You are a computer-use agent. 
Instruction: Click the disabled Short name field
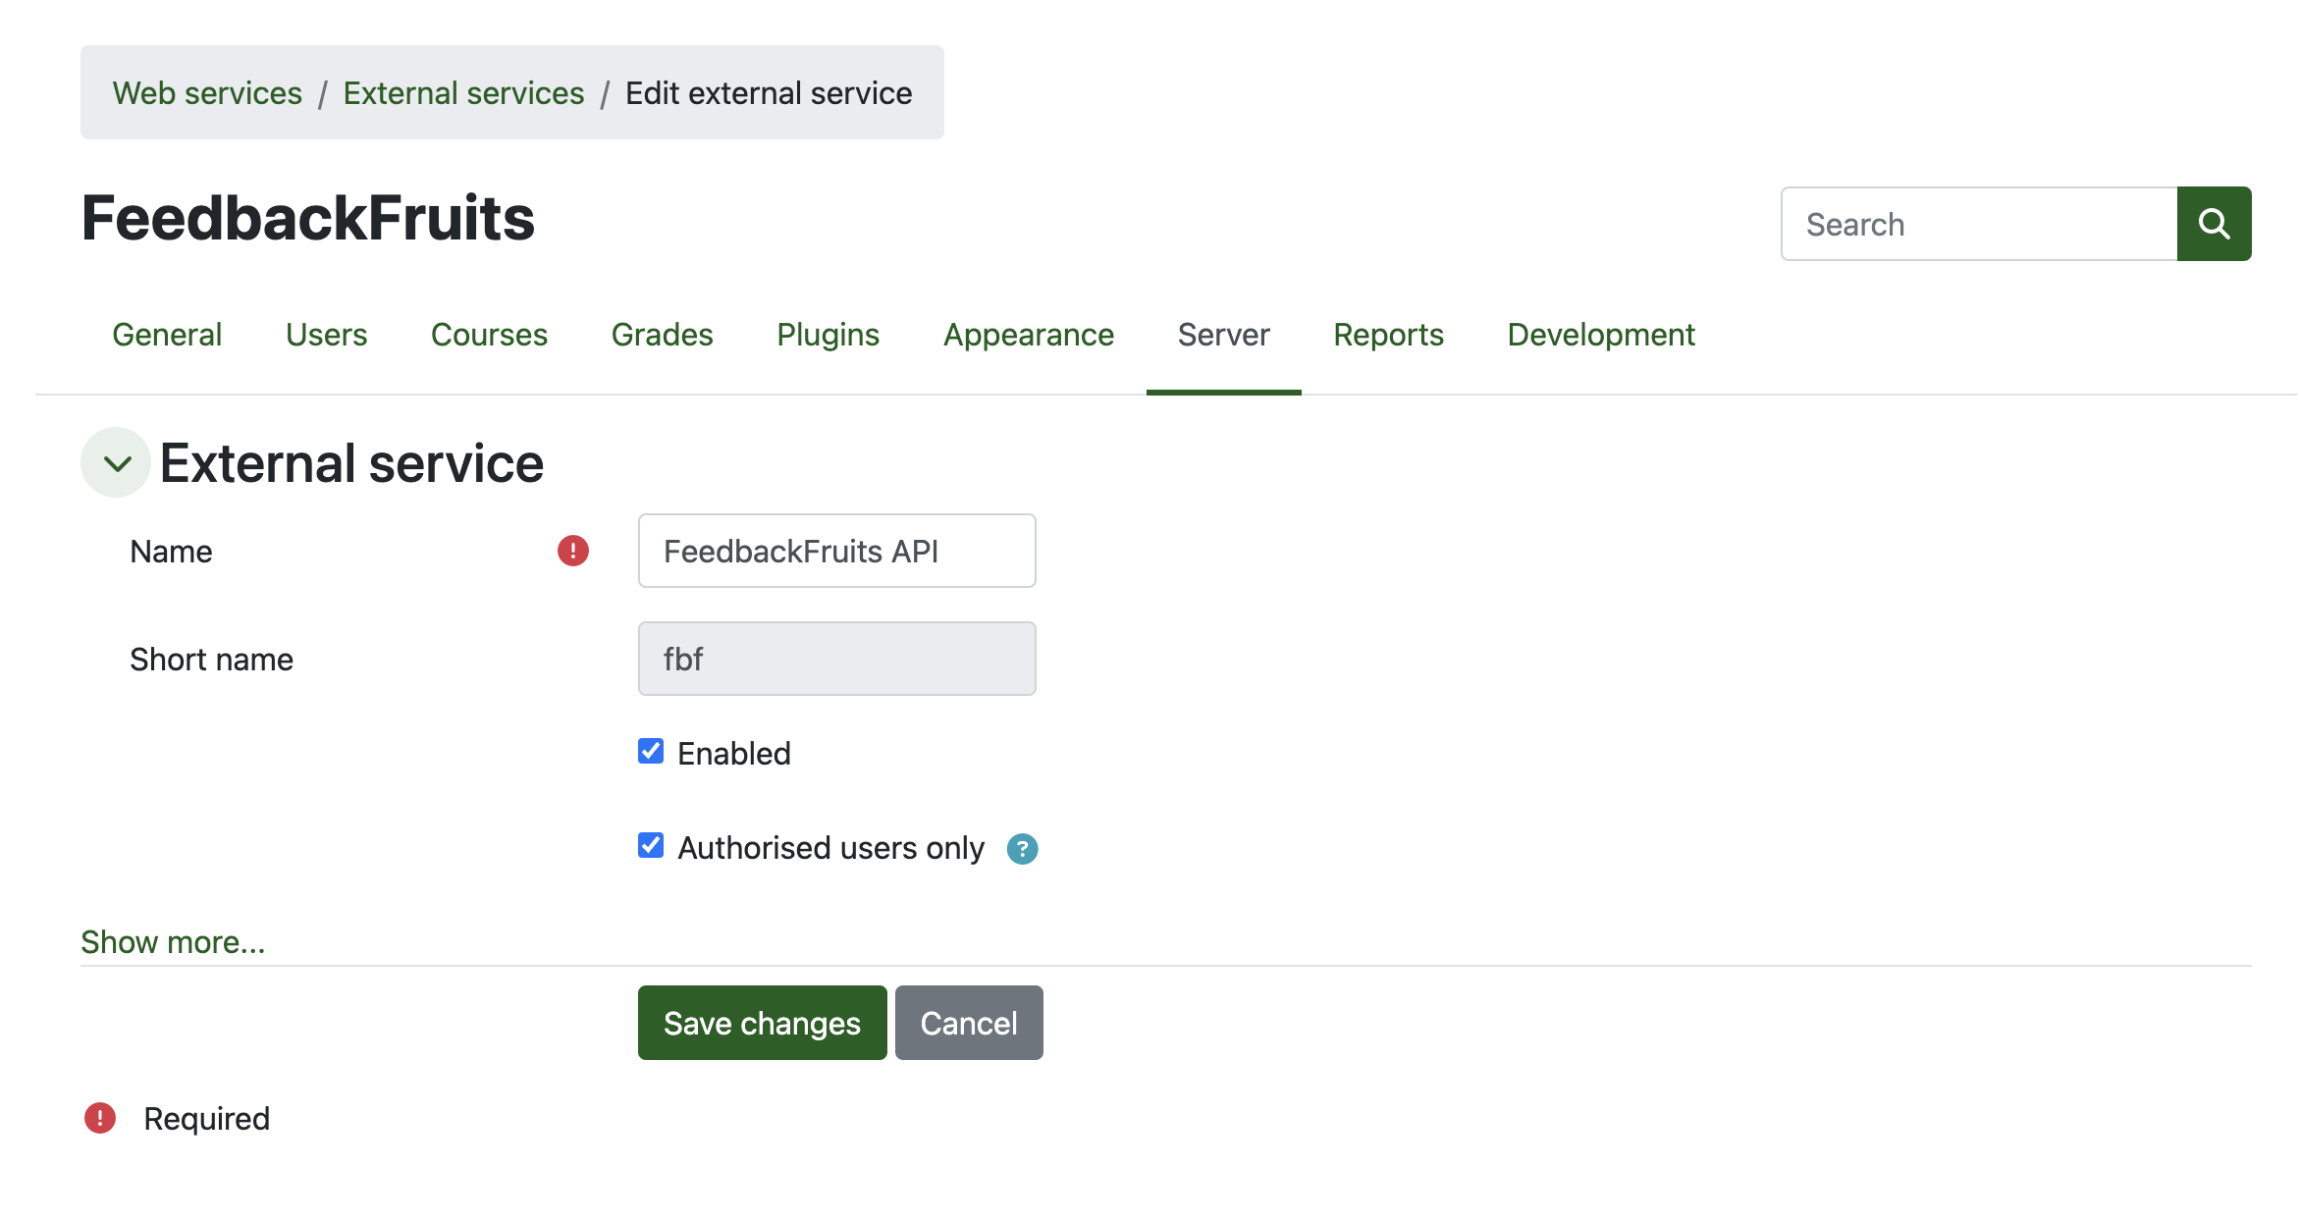click(x=836, y=659)
